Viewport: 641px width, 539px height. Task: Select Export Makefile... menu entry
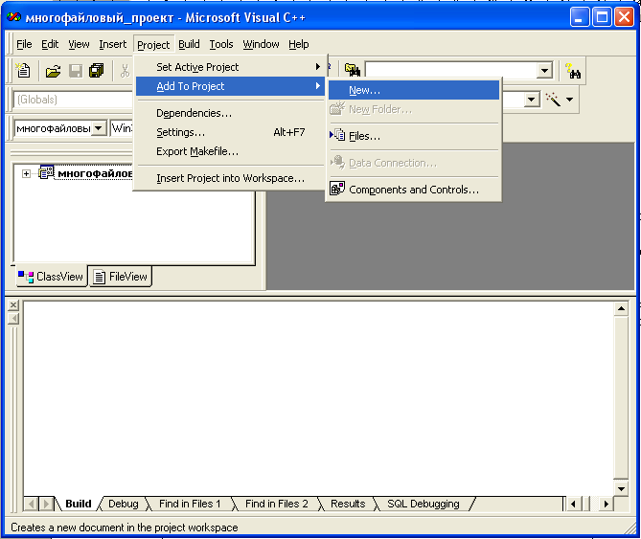pos(230,151)
